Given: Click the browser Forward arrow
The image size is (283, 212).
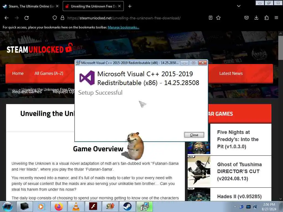Looking at the screenshot, I should 17,18.
